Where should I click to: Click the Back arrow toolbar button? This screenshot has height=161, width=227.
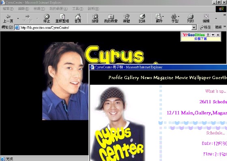point(8,19)
